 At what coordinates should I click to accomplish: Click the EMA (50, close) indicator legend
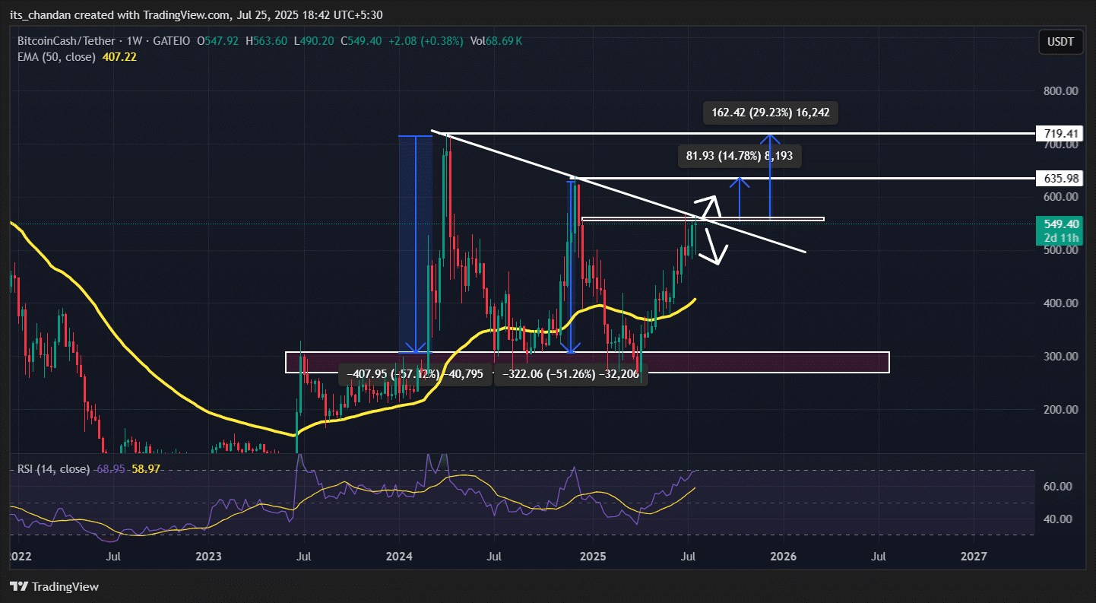click(55, 57)
